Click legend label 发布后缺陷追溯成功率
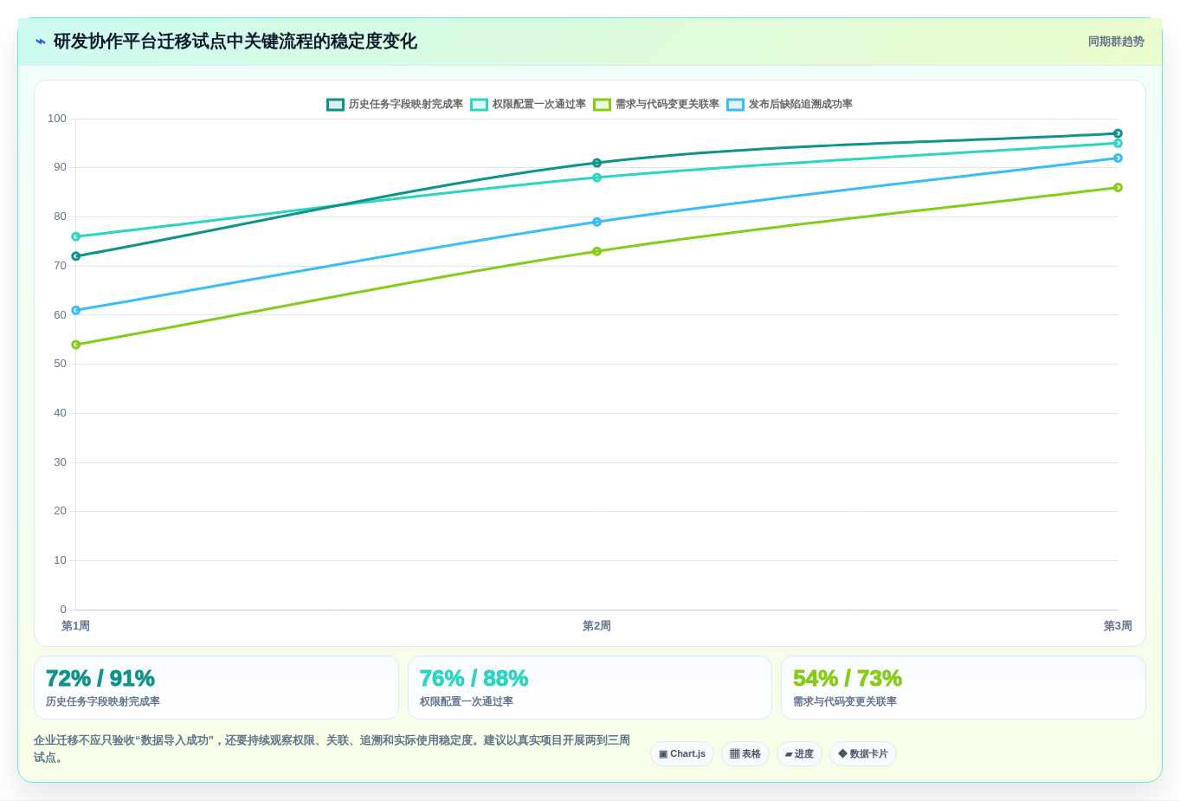Viewport: 1180px width, 801px height. coord(801,105)
